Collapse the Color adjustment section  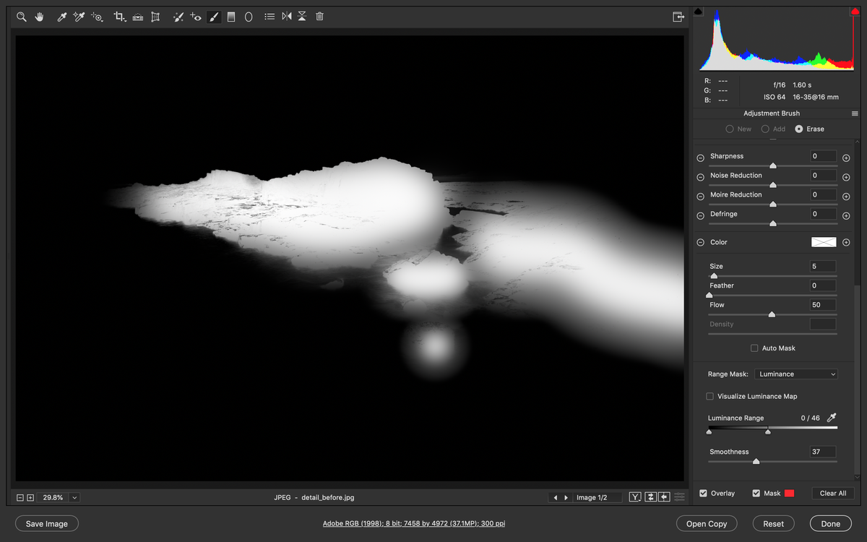[699, 242]
